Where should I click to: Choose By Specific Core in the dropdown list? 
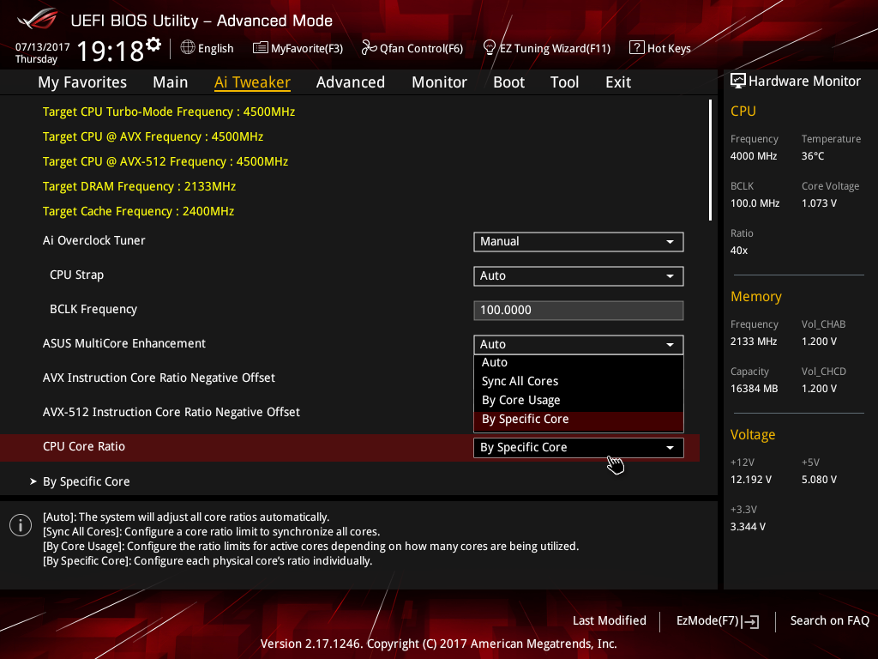[x=579, y=420]
